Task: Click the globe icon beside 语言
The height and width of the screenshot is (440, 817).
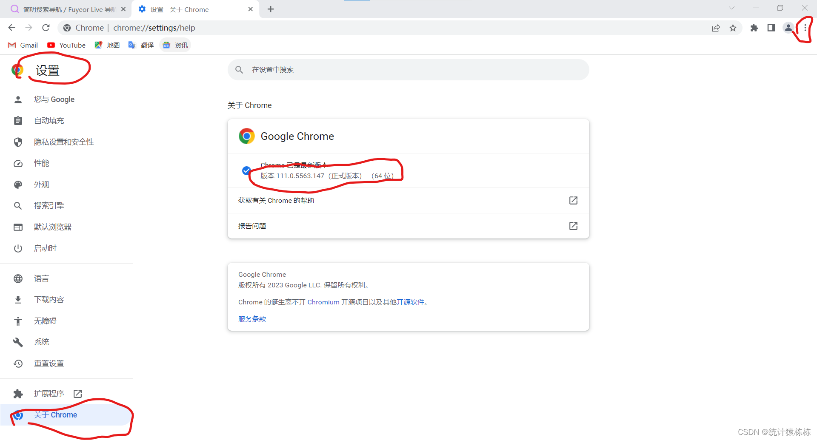Action: point(18,278)
